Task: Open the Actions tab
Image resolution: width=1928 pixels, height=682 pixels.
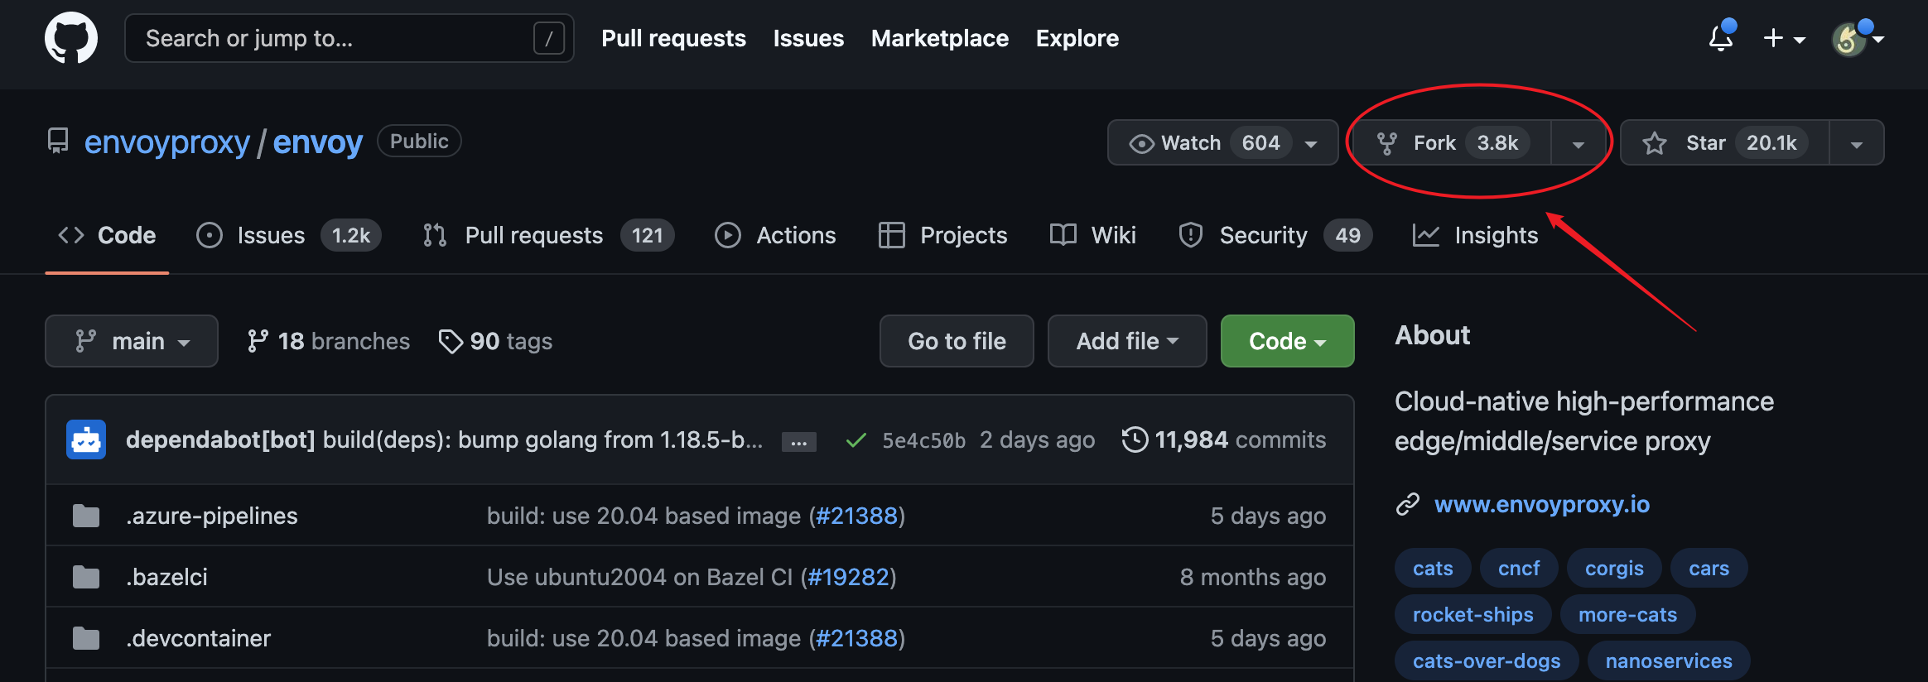Action: (x=775, y=235)
